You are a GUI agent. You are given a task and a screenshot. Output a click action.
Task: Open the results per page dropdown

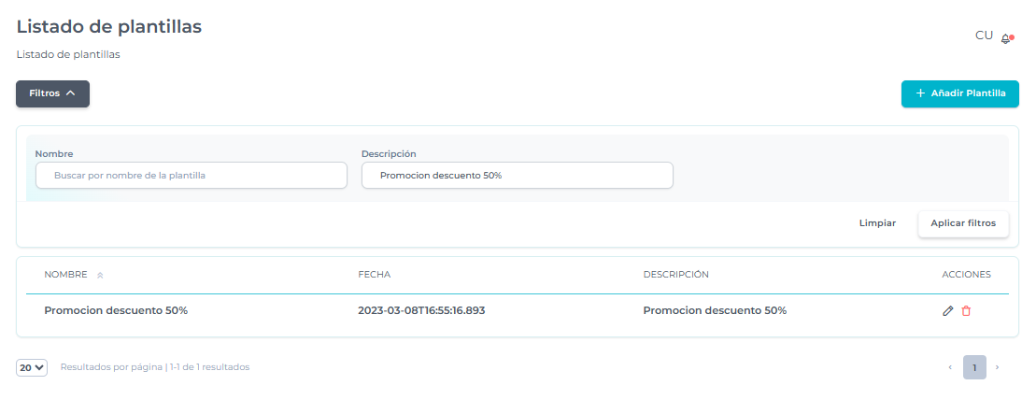(x=32, y=367)
